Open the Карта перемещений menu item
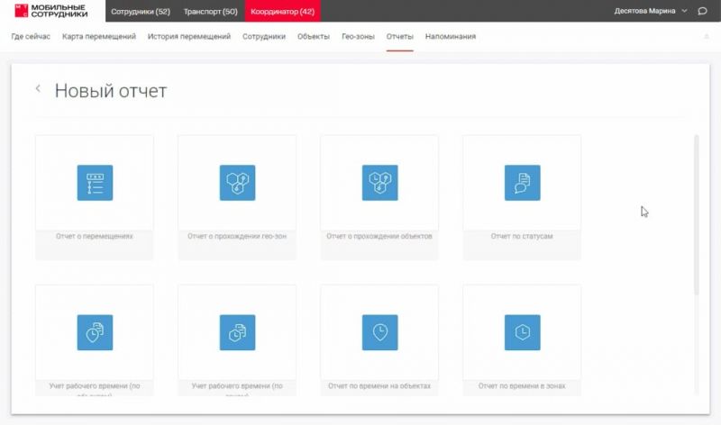The height and width of the screenshot is (425, 721). click(x=99, y=37)
